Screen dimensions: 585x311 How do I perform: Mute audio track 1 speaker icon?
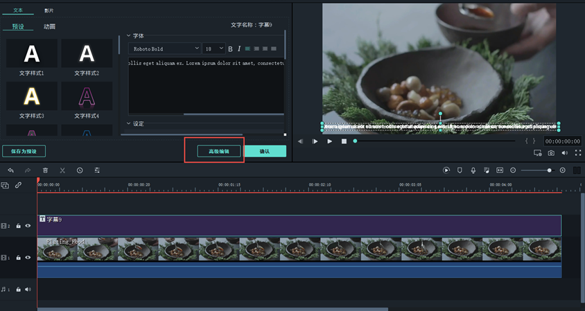click(x=28, y=290)
